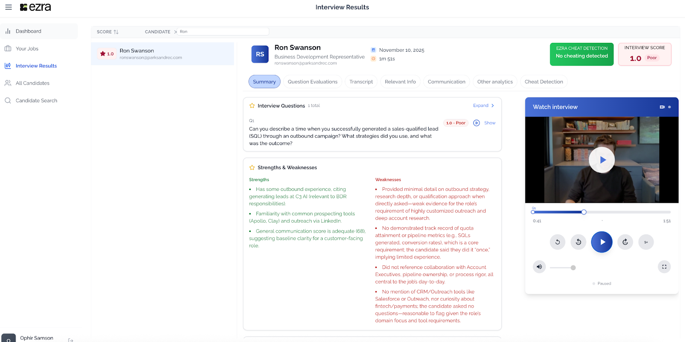
Task: Switch to the Transcript tab
Action: pyautogui.click(x=361, y=82)
